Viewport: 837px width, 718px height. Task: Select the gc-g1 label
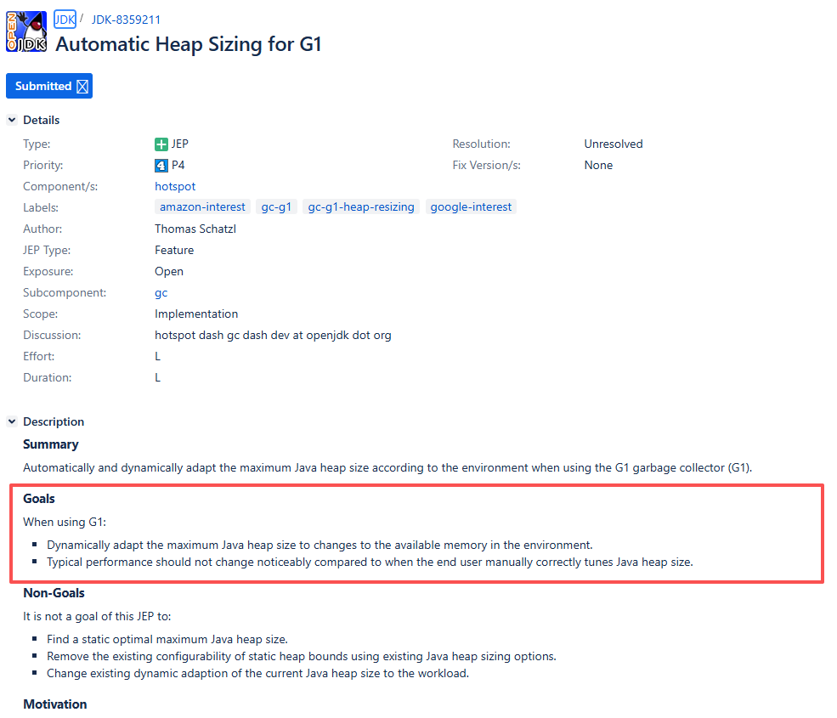point(276,207)
